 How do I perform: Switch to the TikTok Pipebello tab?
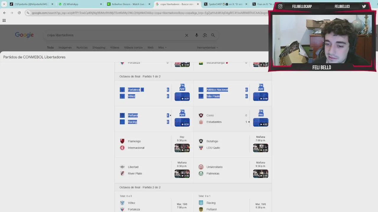[31, 4]
